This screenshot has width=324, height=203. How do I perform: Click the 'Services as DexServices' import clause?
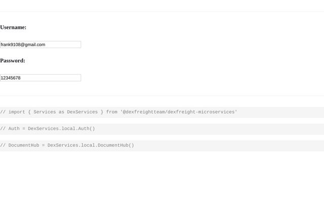(66, 112)
